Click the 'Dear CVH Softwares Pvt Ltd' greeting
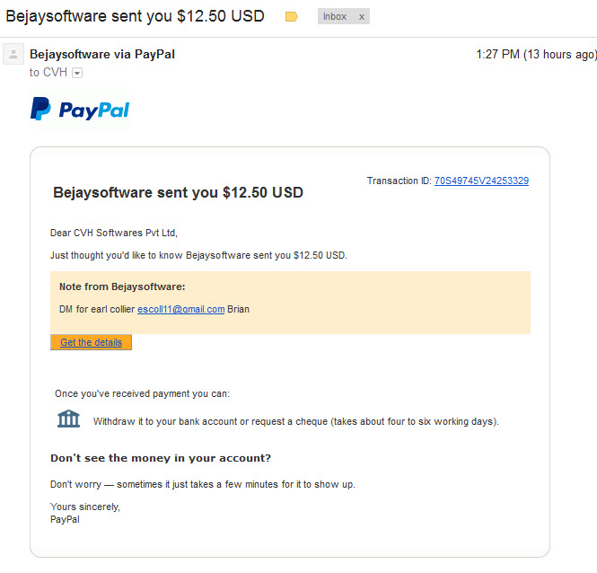 (x=114, y=233)
